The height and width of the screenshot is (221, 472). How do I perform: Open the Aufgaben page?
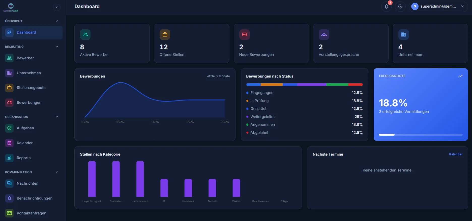coord(32,128)
